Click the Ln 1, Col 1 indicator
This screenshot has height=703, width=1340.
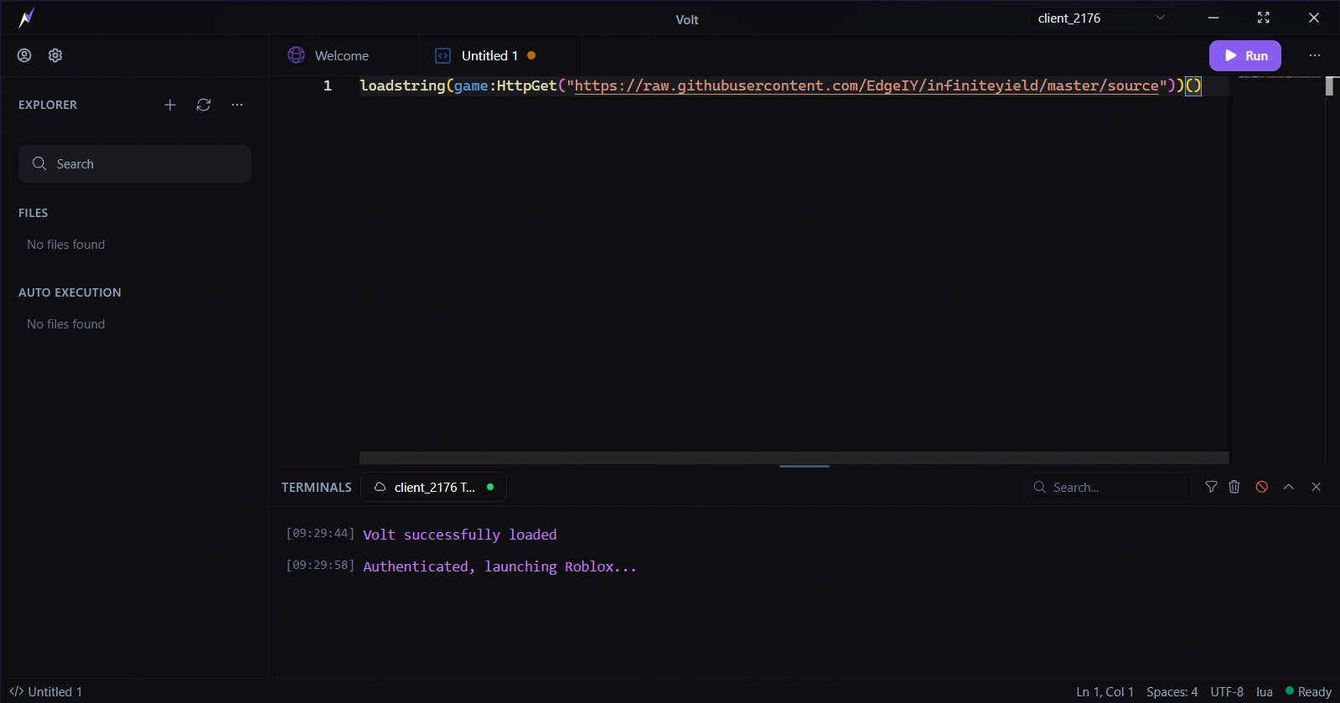1105,691
